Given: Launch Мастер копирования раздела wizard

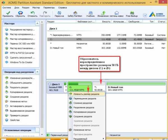Looking at the screenshot, I should tap(20, 39).
